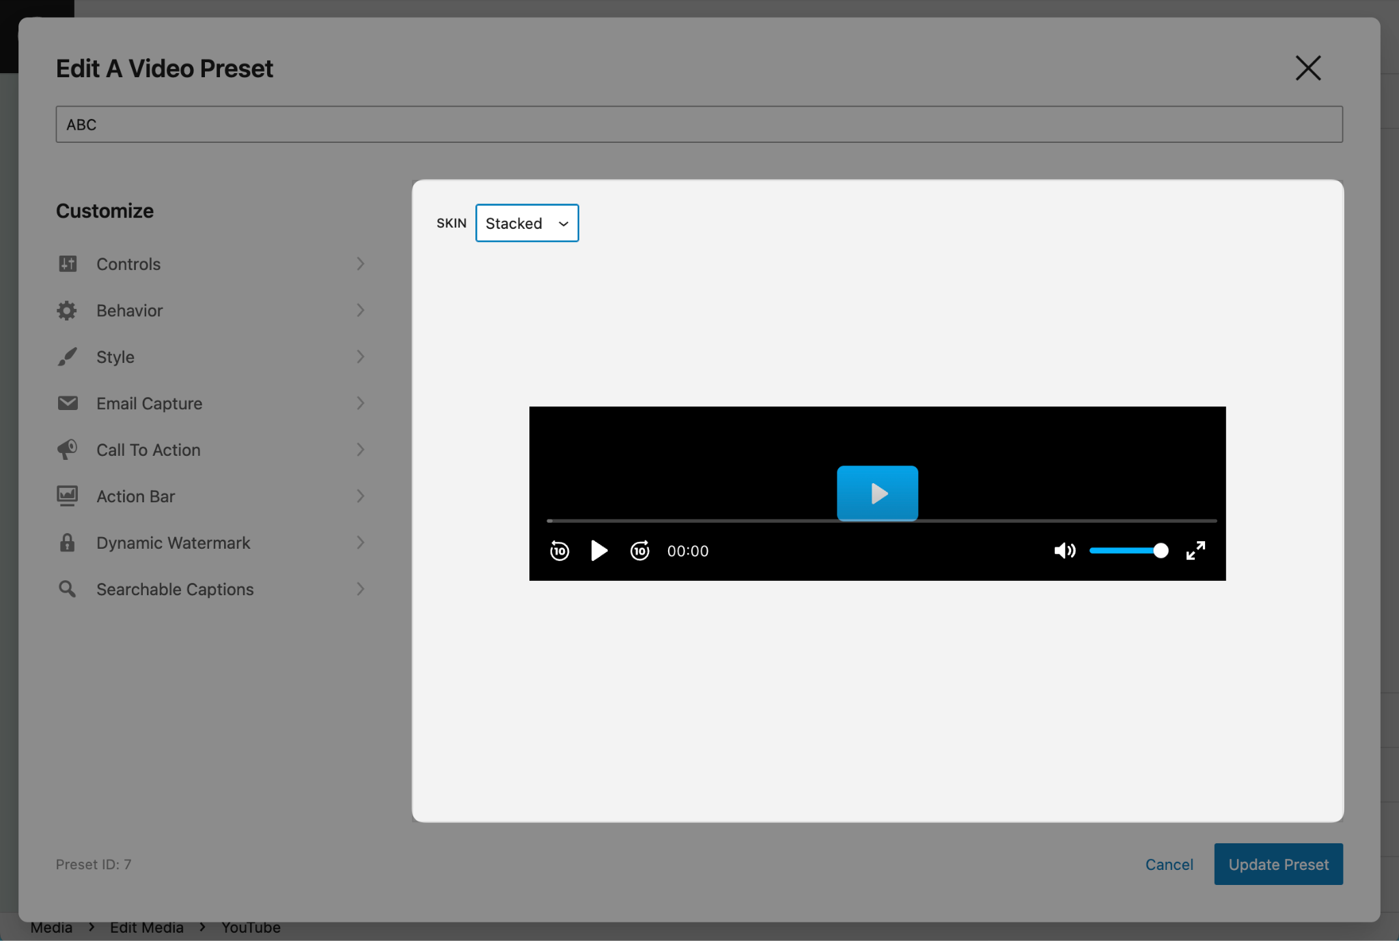Adjust the volume slider
This screenshot has height=941, width=1399.
pos(1128,551)
